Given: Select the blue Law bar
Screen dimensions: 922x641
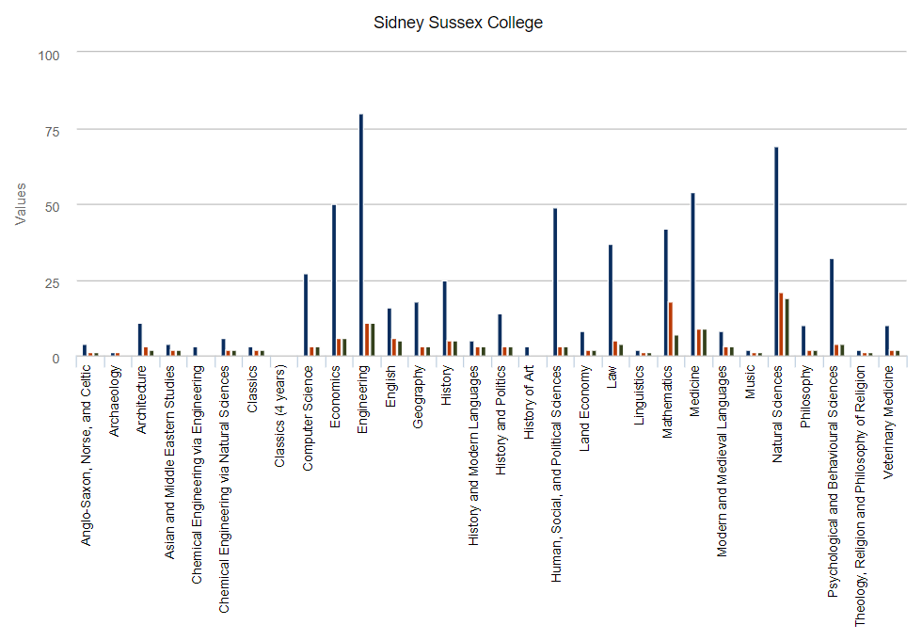Looking at the screenshot, I should [611, 300].
